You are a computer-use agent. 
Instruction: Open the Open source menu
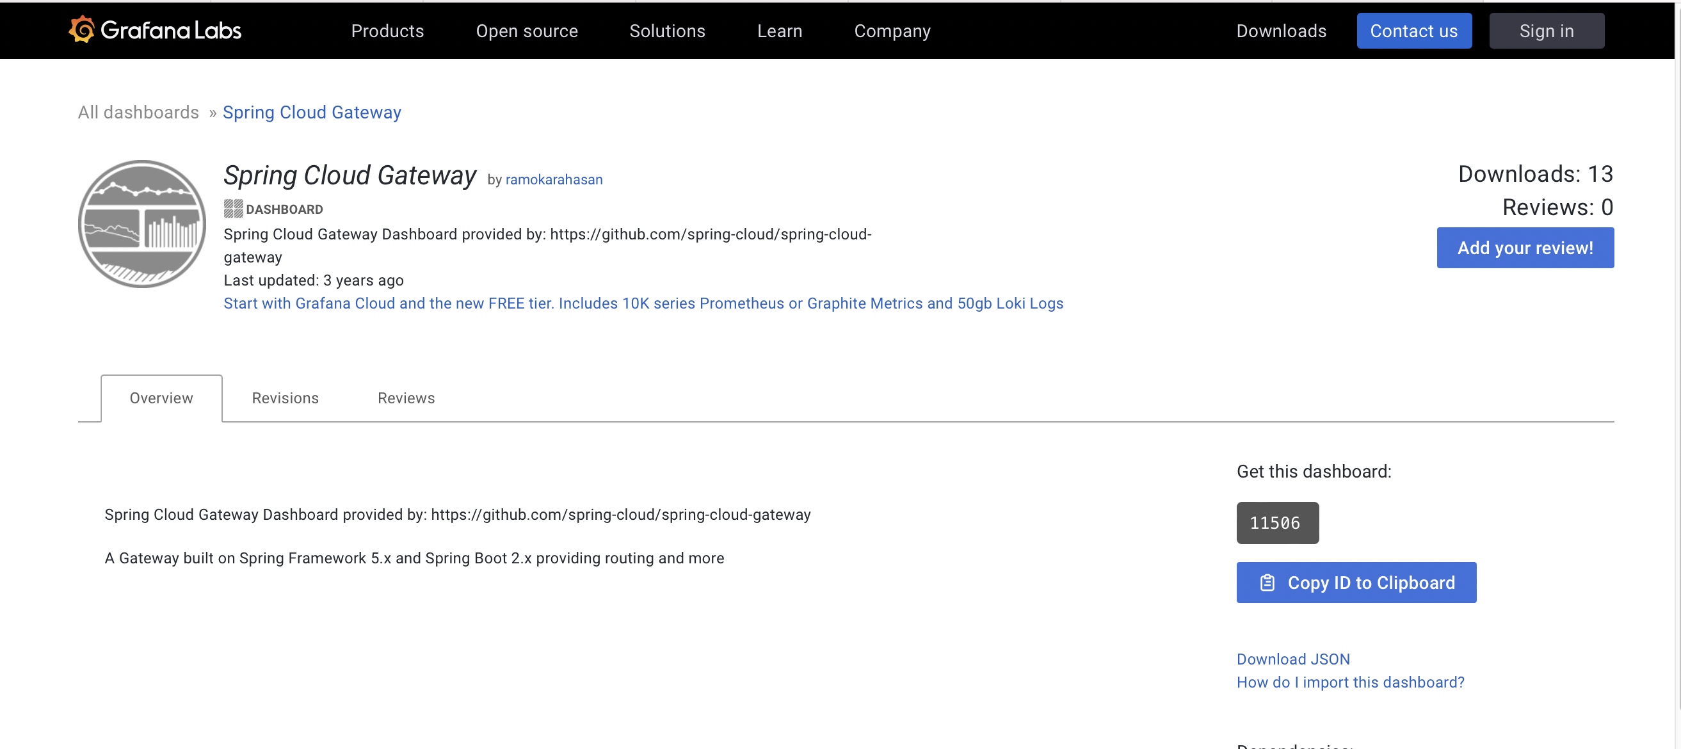pos(526,31)
